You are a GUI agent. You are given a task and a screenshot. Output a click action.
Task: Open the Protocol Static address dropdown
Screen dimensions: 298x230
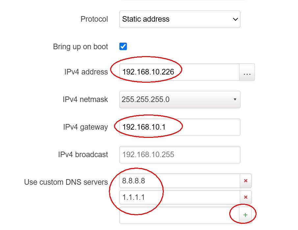180,19
